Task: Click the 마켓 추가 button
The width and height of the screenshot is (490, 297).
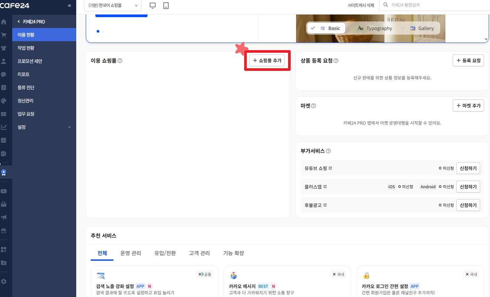Action: click(468, 105)
